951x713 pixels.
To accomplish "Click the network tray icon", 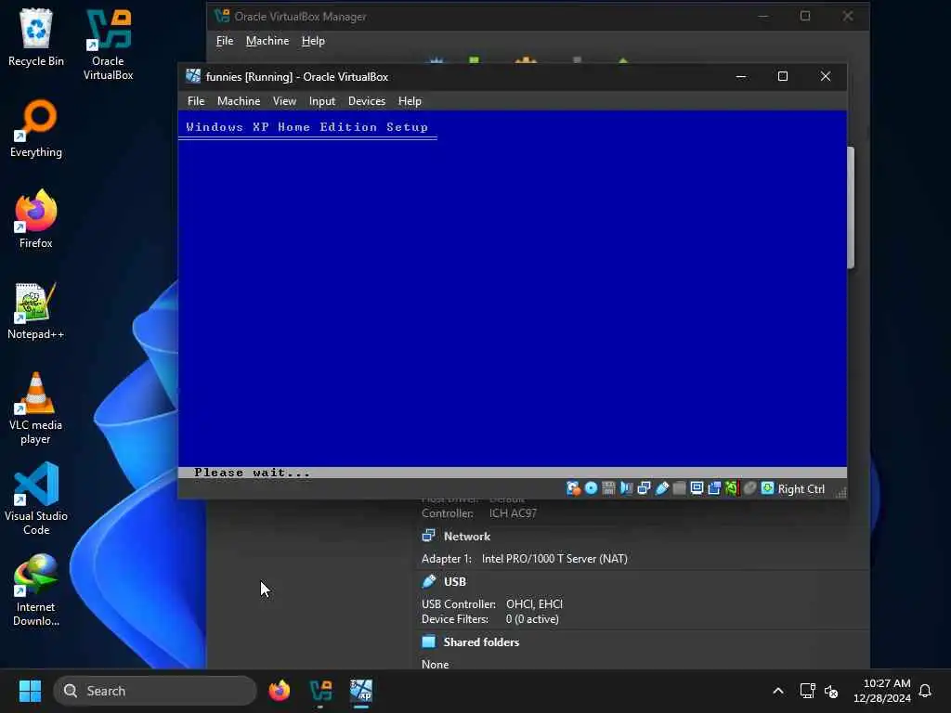I will [807, 691].
